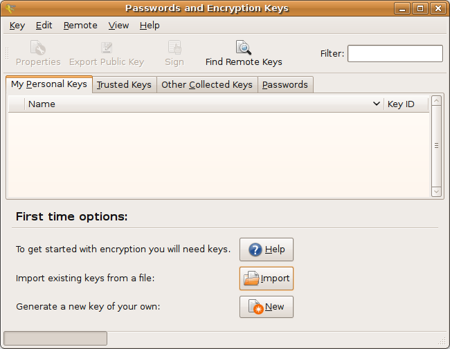This screenshot has width=450, height=349.
Task: Click the Sign toolbar icon
Action: click(174, 47)
